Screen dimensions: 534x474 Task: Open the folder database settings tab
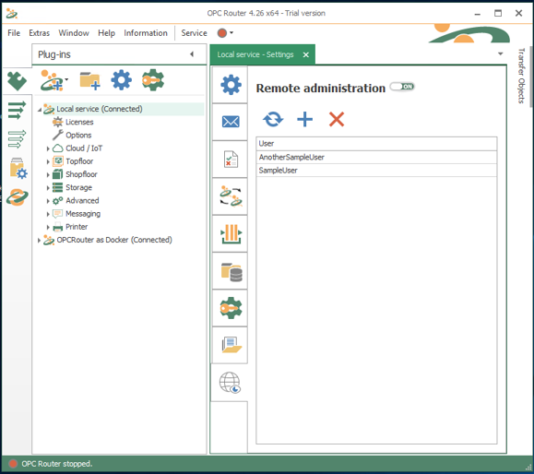click(x=231, y=271)
